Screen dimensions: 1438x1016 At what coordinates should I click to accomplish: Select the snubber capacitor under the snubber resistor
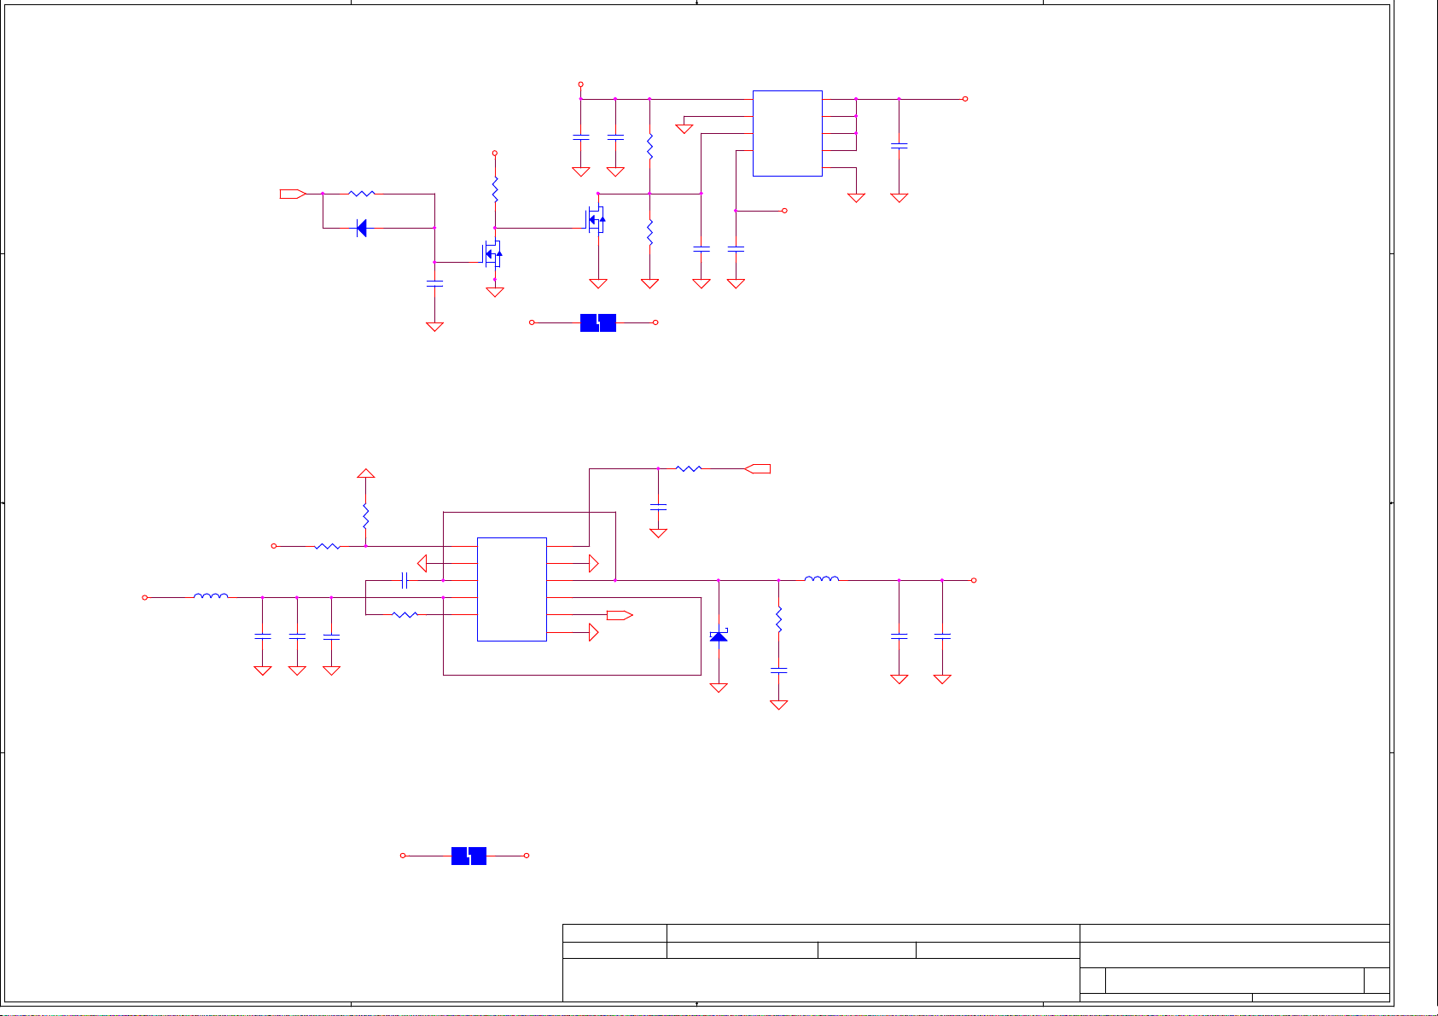pos(778,671)
